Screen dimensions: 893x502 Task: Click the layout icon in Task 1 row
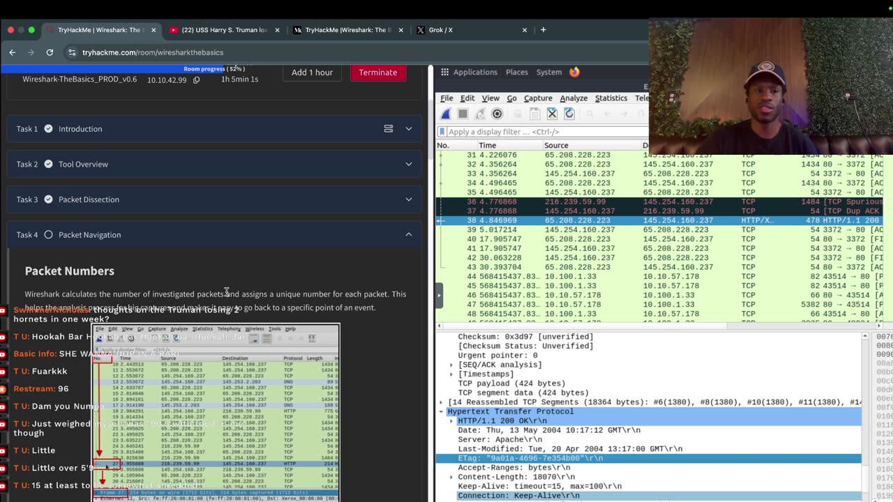tap(389, 128)
